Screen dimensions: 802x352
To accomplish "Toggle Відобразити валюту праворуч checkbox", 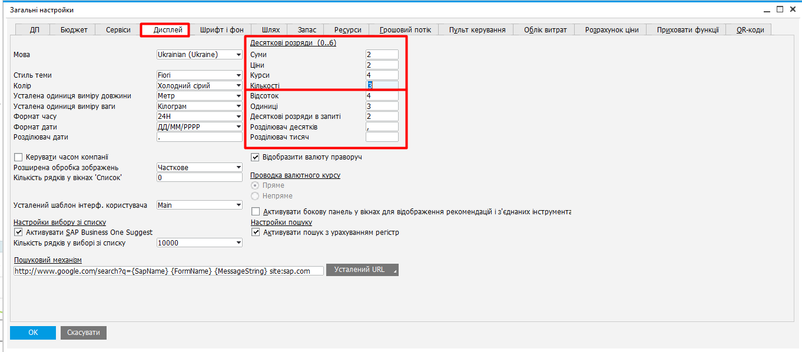I will click(x=256, y=157).
